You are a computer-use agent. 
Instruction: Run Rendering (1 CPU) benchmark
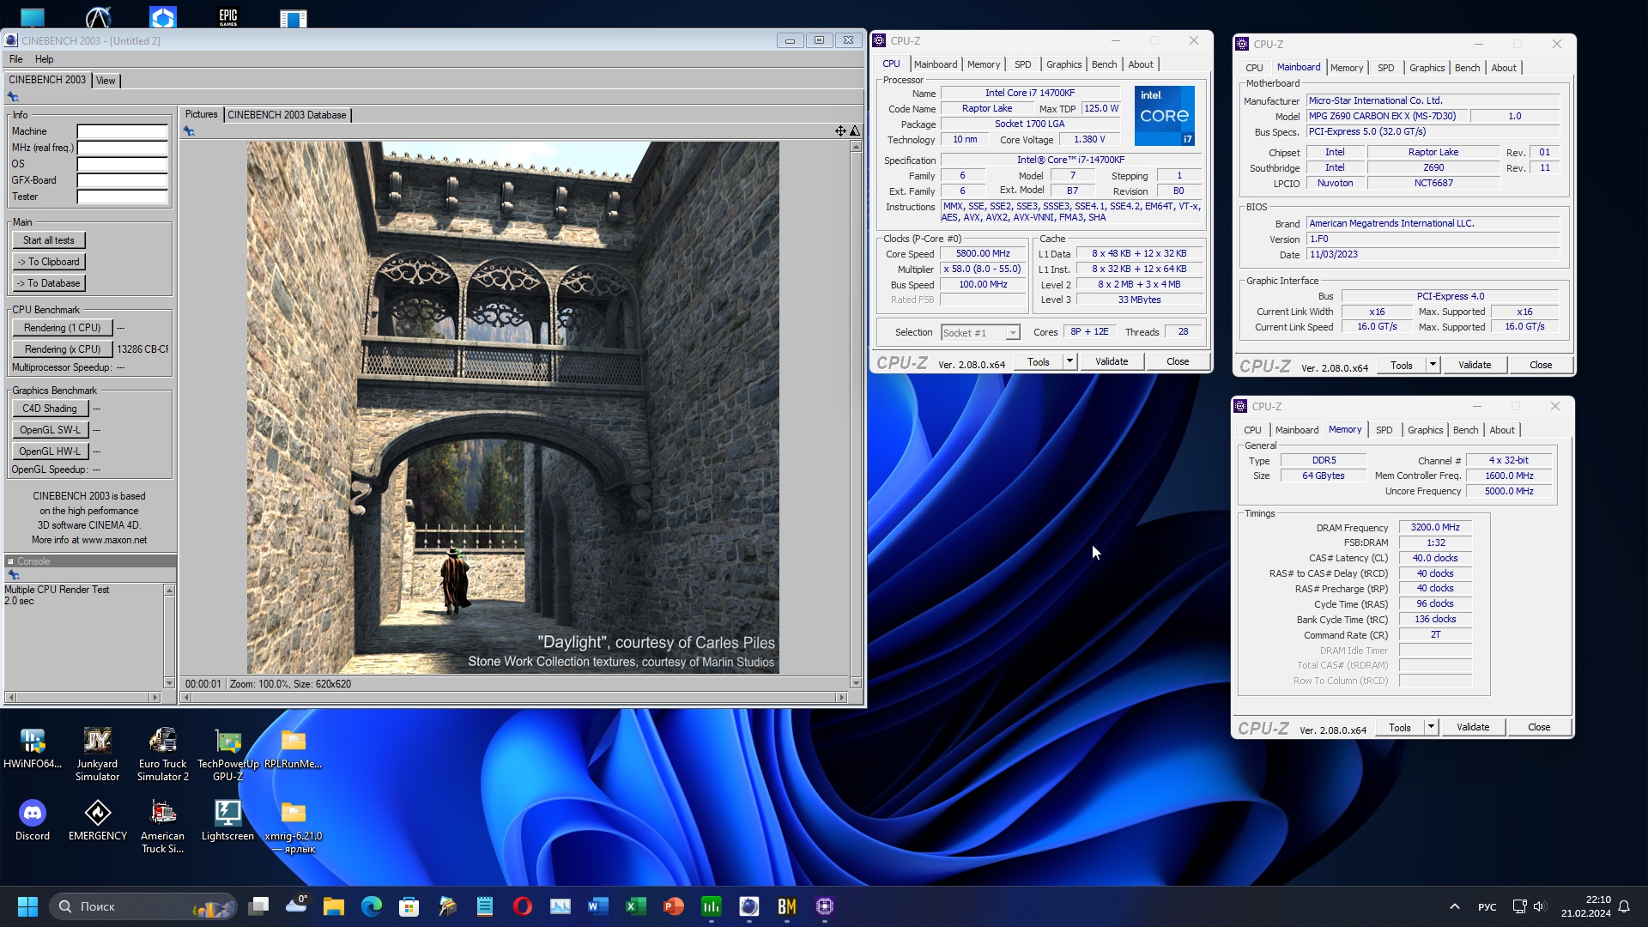tap(63, 328)
